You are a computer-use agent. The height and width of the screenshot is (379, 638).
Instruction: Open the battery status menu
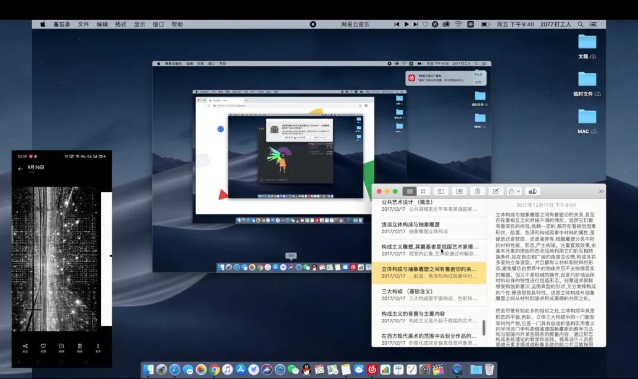[485, 24]
